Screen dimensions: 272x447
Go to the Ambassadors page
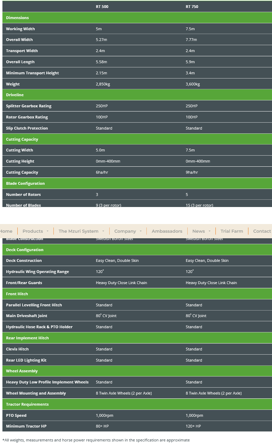click(167, 231)
